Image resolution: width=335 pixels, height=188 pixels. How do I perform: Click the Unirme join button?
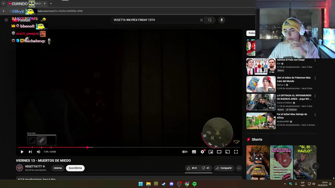pyautogui.click(x=58, y=168)
